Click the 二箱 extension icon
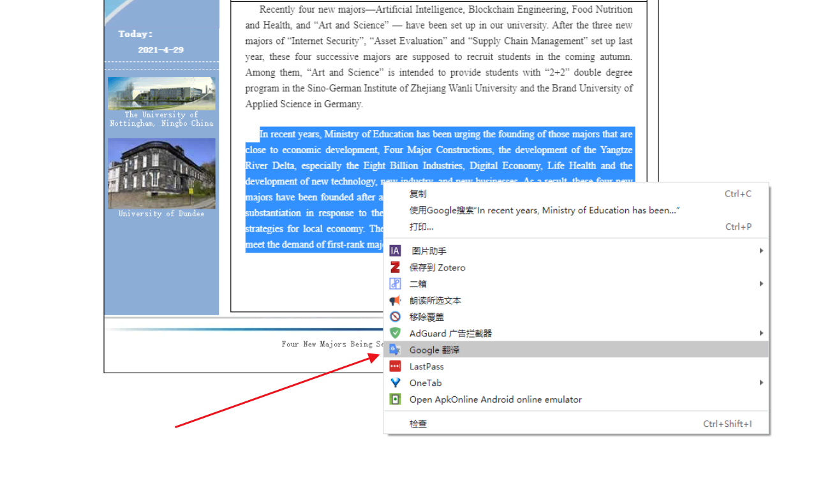Viewport: 823px width, 483px height. 395,284
